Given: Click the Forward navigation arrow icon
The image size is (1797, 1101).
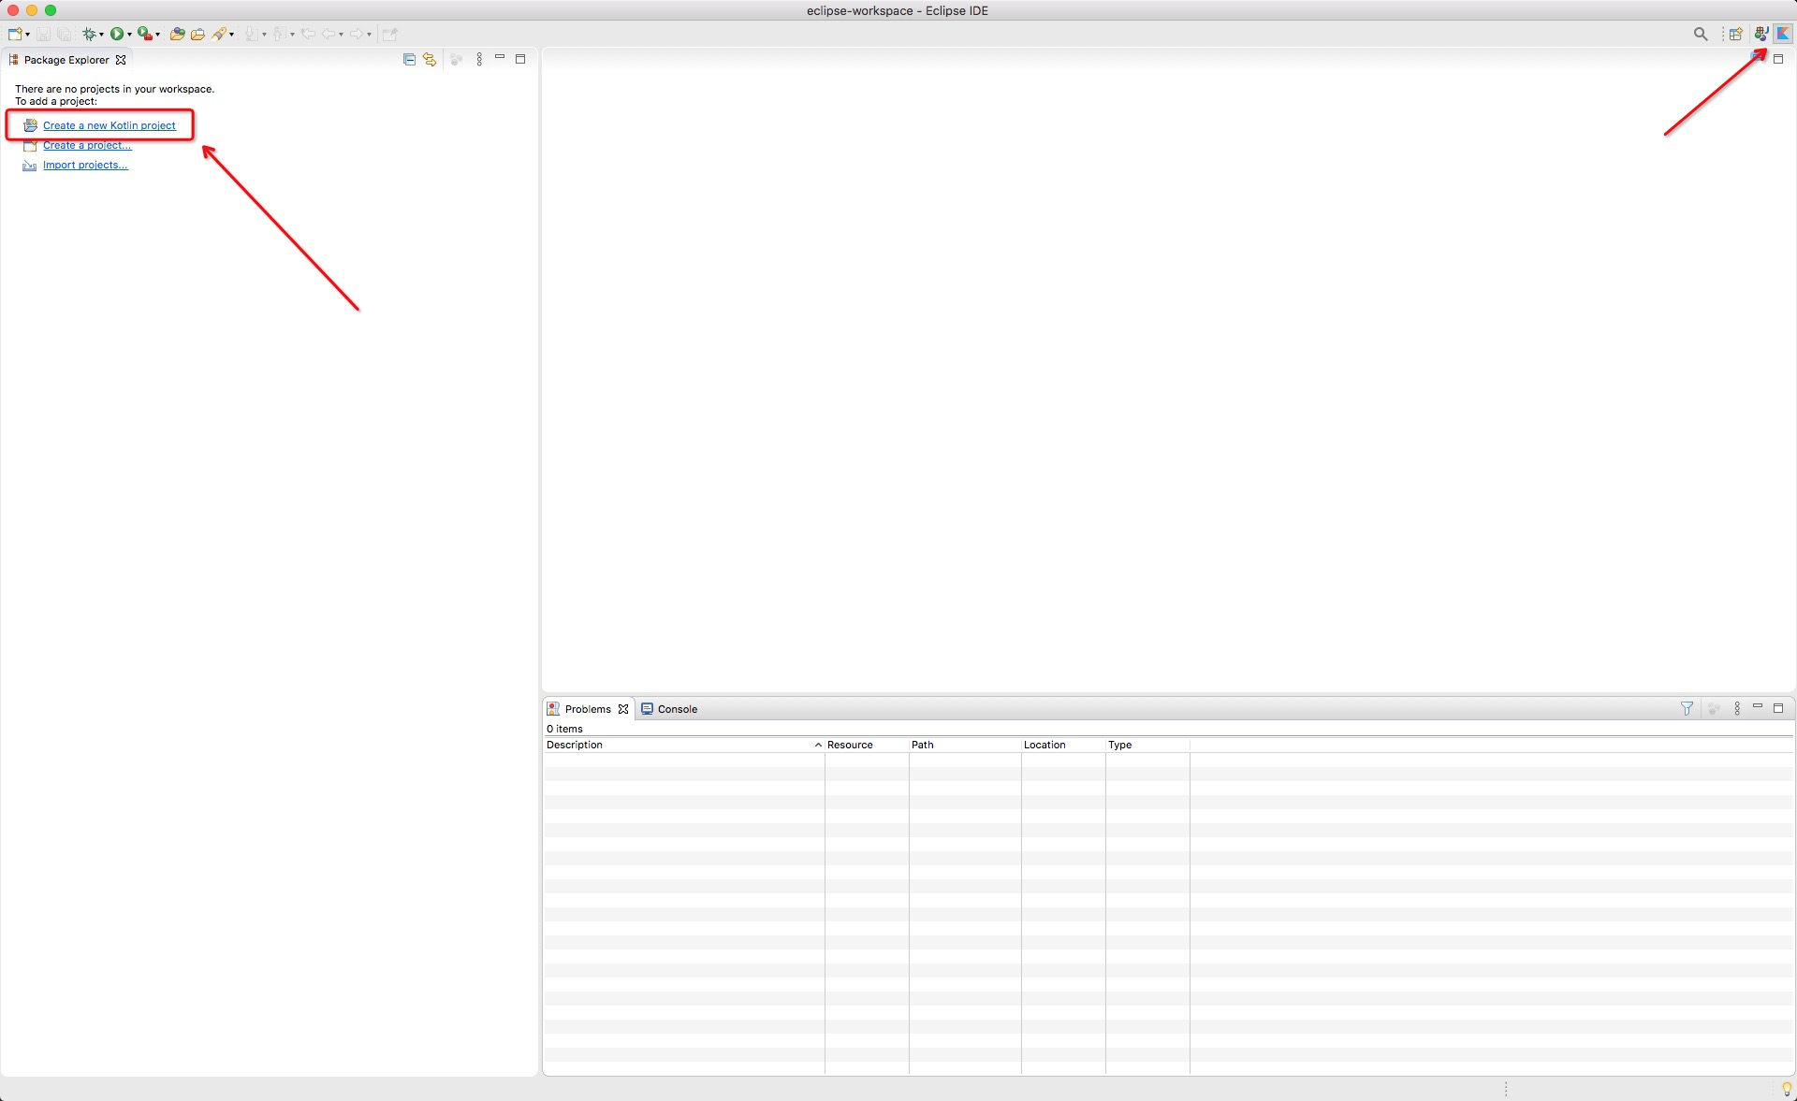Looking at the screenshot, I should (x=357, y=34).
